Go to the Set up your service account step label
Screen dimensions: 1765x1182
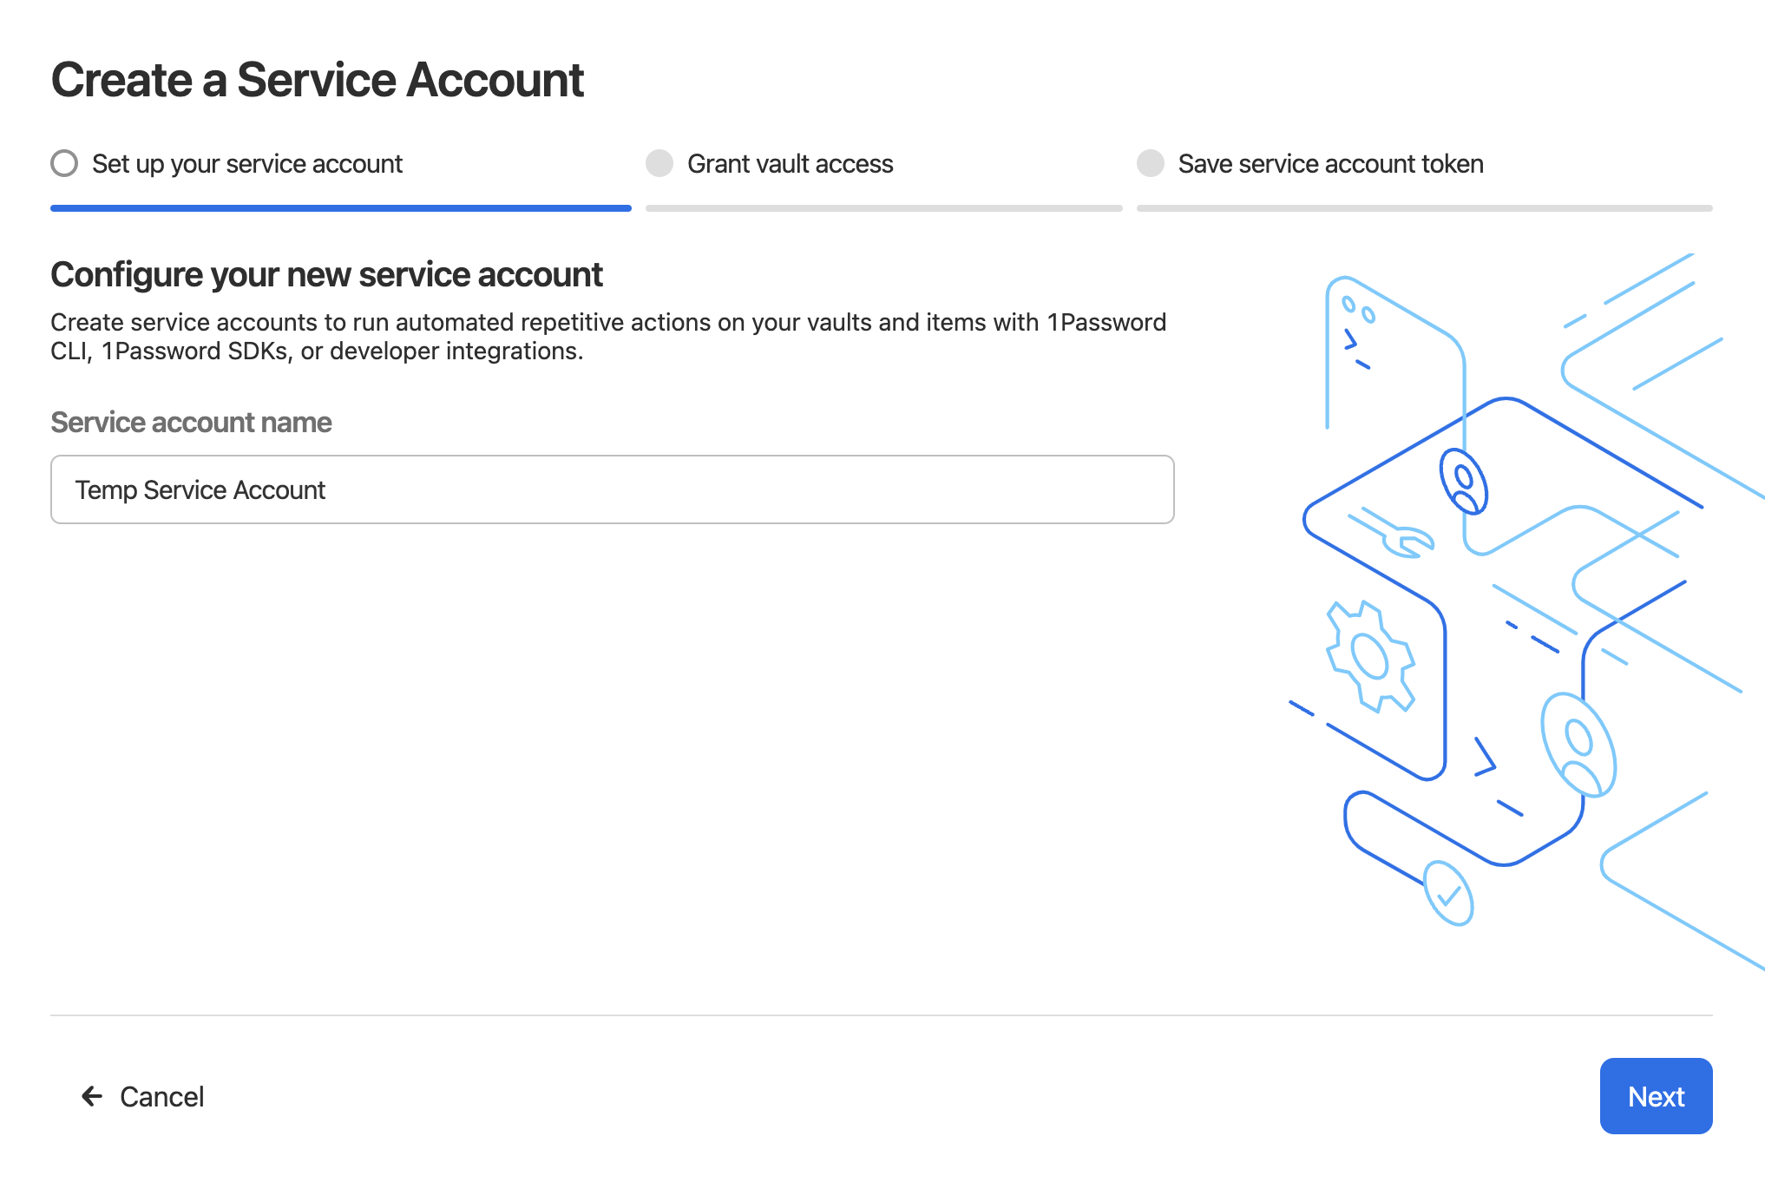point(247,164)
